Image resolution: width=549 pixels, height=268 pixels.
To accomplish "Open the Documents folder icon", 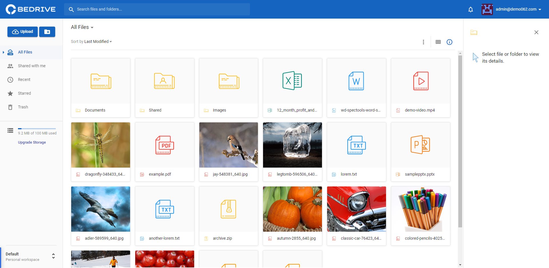I will 101,81.
